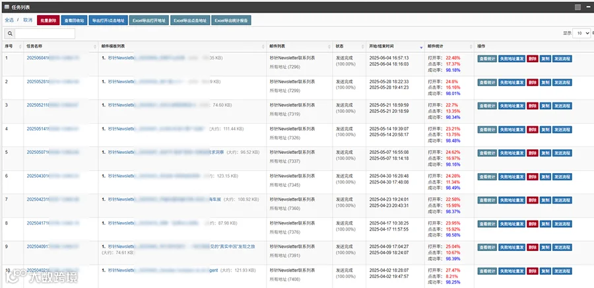Sort the 邮件列表 column
Image resolution: width=594 pixels, height=288 pixels.
click(329, 46)
